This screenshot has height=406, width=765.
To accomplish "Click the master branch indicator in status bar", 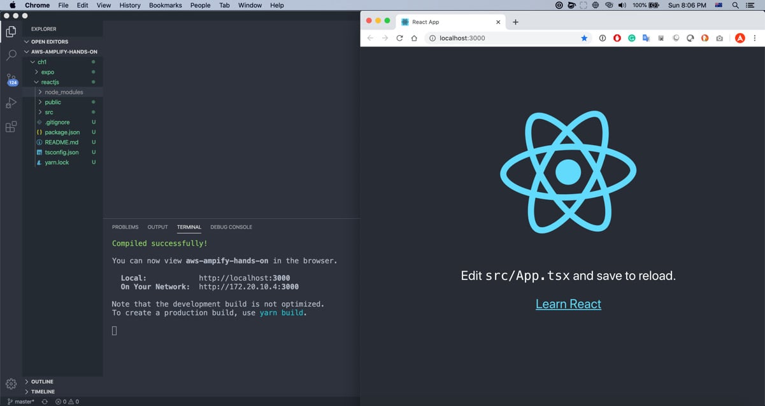I will [x=21, y=402].
